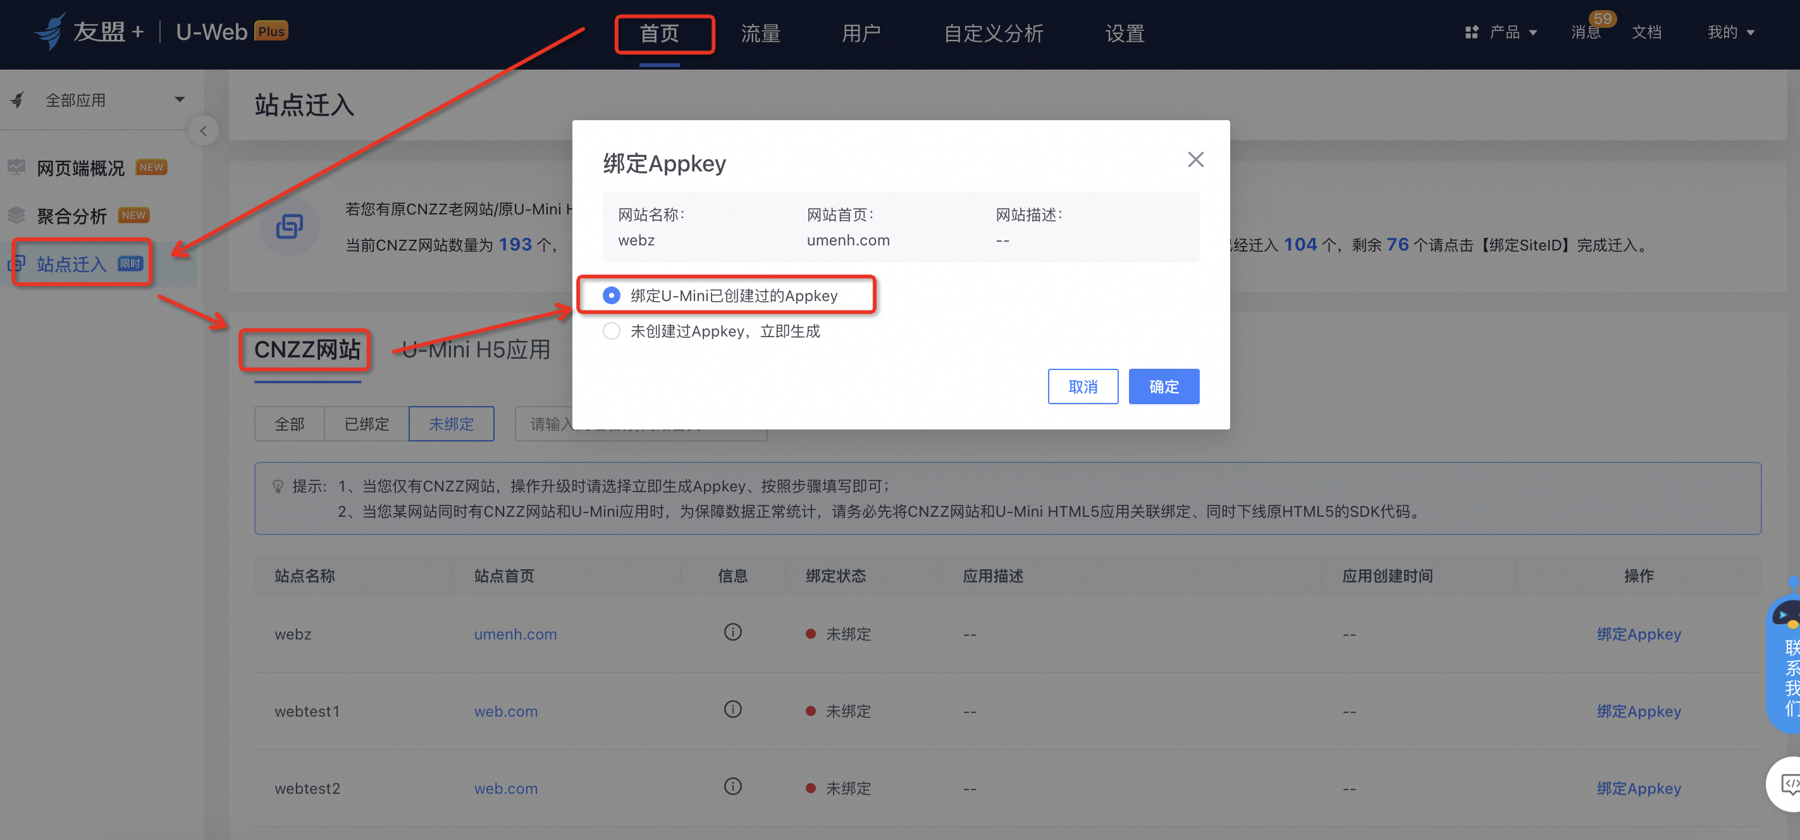Viewport: 1800px width, 840px height.
Task: Filter sites by 全部
Action: click(x=289, y=424)
